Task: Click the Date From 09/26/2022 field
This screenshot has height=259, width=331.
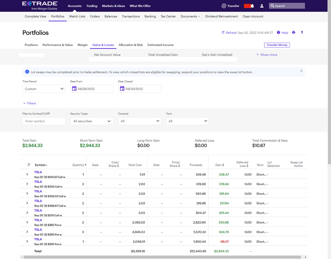Action: 92,89
